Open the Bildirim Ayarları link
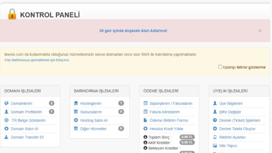Image resolution: width=272 pixels, height=153 pixels. point(233,137)
